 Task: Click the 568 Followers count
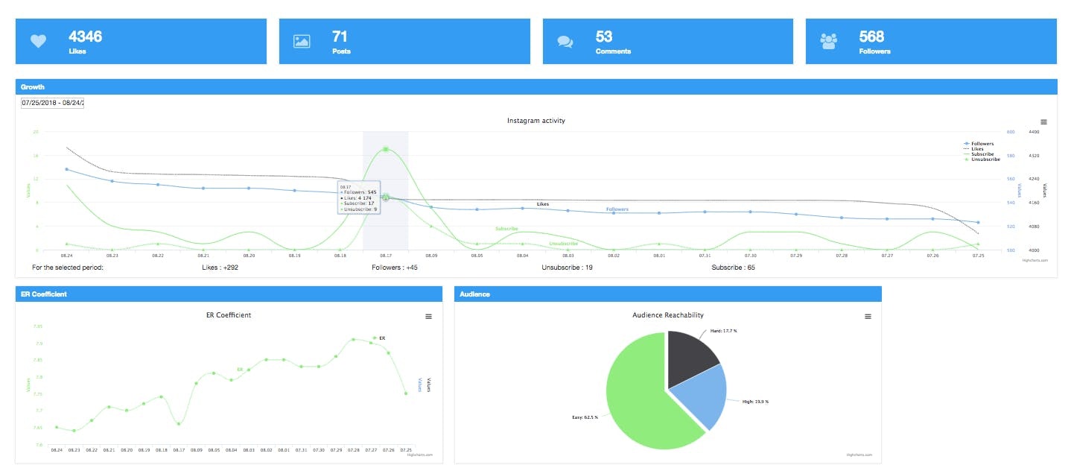coord(871,36)
